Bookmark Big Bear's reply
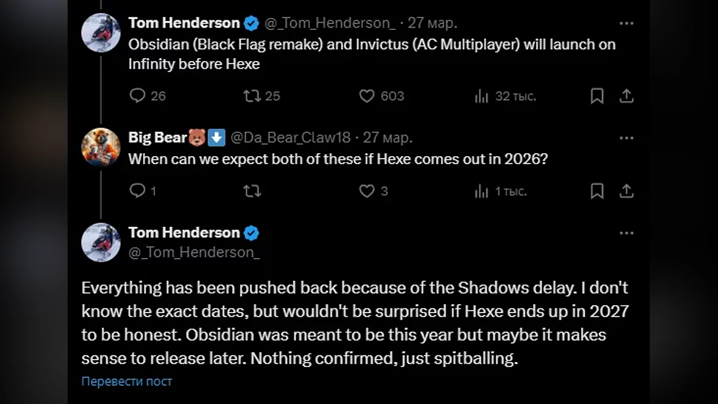The width and height of the screenshot is (718, 404). click(597, 191)
